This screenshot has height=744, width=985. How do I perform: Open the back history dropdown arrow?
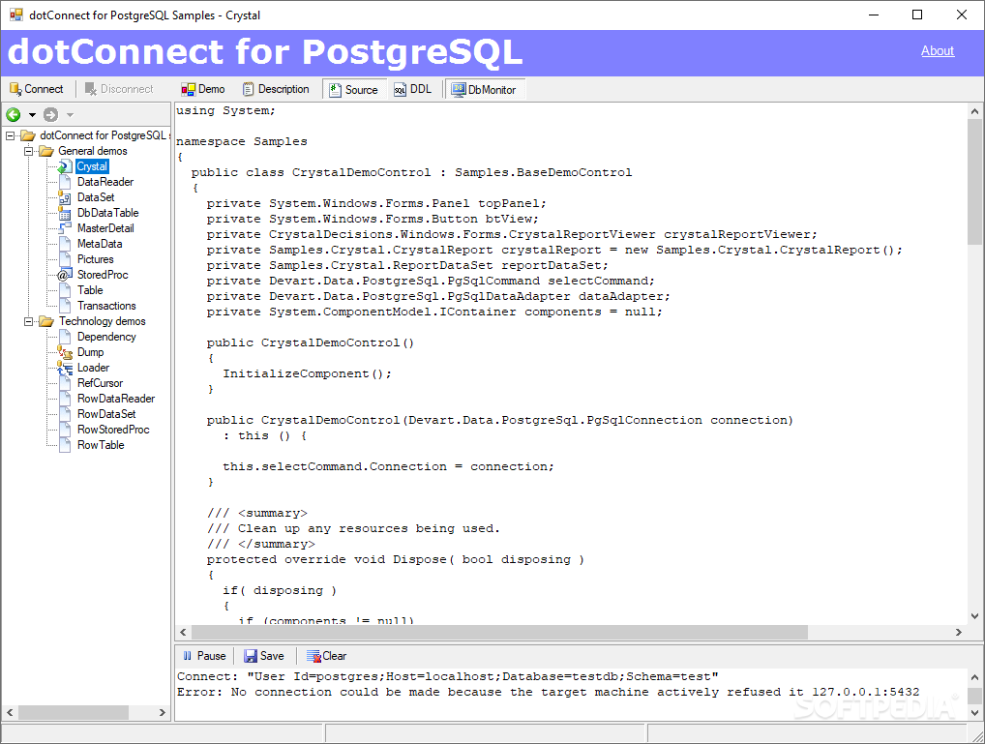click(32, 115)
